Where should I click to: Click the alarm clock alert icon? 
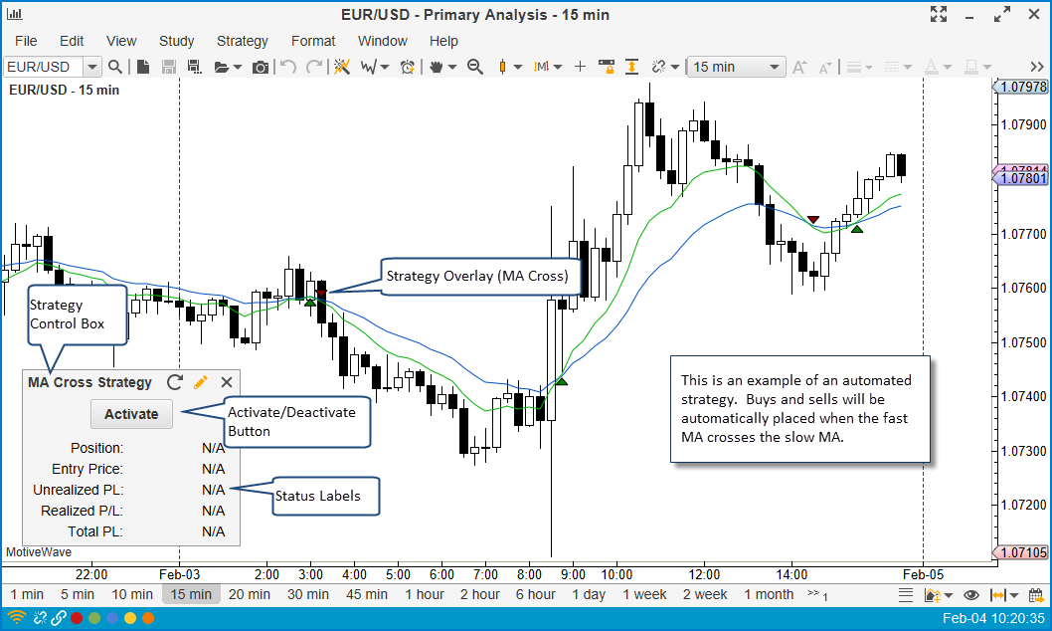click(x=408, y=67)
